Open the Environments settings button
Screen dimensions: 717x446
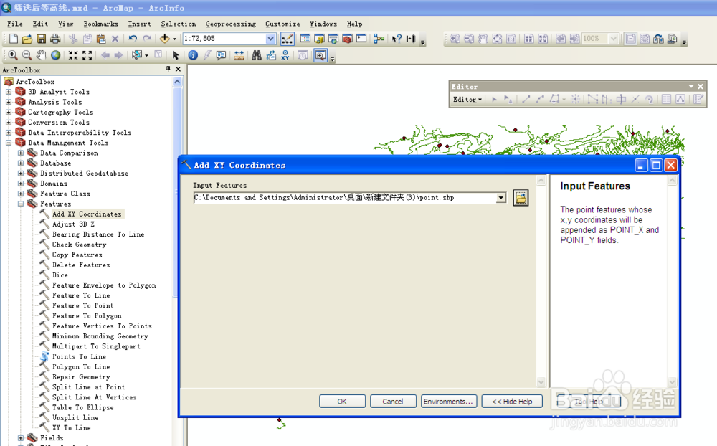click(x=449, y=402)
